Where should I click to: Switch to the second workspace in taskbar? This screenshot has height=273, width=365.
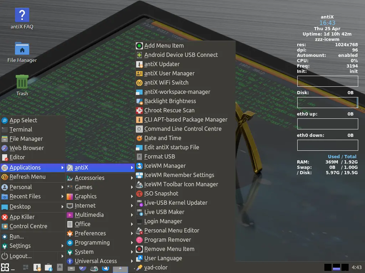[336, 267]
